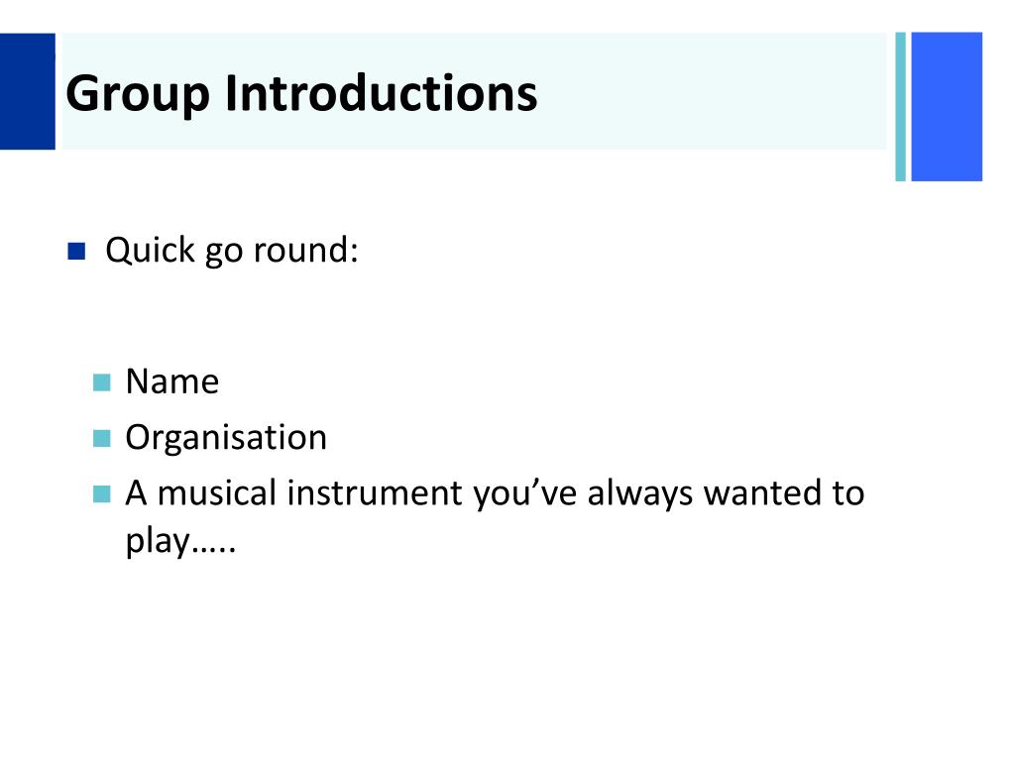The height and width of the screenshot is (761, 1015).
Task: Click the "A musical instrument" sentence
Action: point(496,517)
